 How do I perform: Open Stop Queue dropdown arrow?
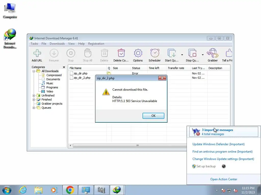(x=203, y=55)
